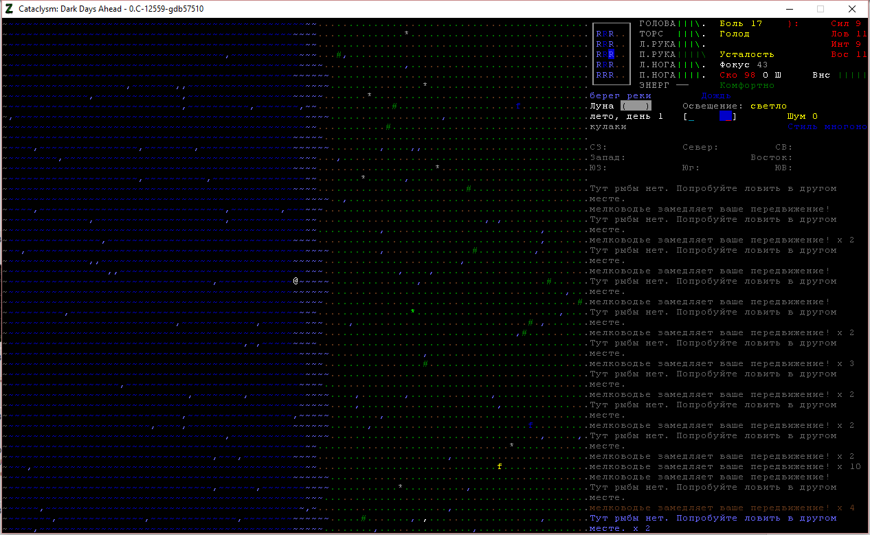Click the grey moon phase indicator next to Луна
This screenshot has height=535, width=870.
[x=636, y=106]
